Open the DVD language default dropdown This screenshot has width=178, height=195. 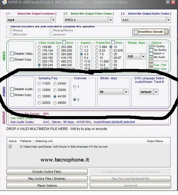[x=156, y=92]
